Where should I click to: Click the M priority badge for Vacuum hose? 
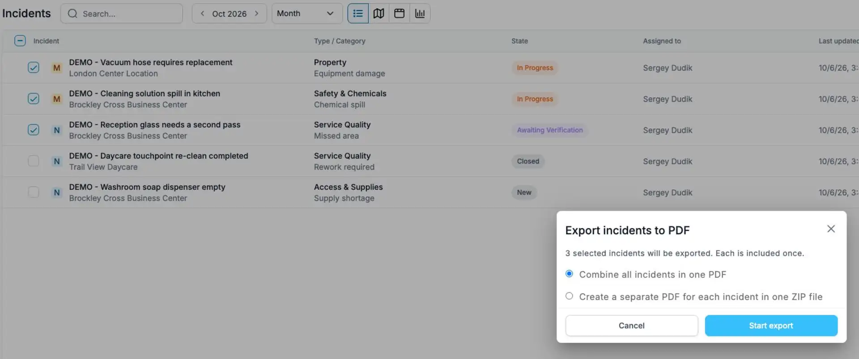(56, 68)
